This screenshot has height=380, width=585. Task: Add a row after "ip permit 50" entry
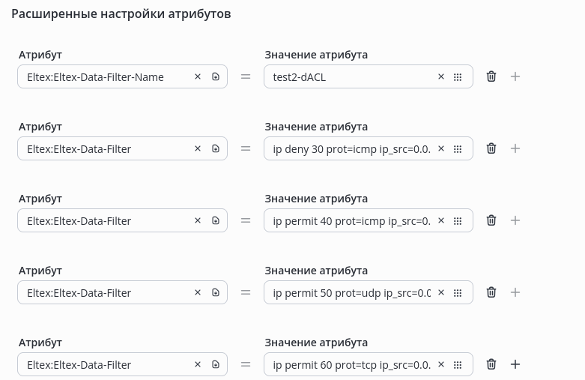(x=515, y=292)
